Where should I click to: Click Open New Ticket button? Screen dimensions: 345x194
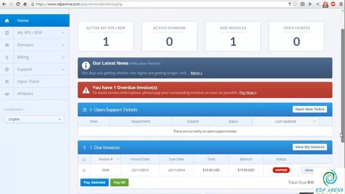[309, 109]
